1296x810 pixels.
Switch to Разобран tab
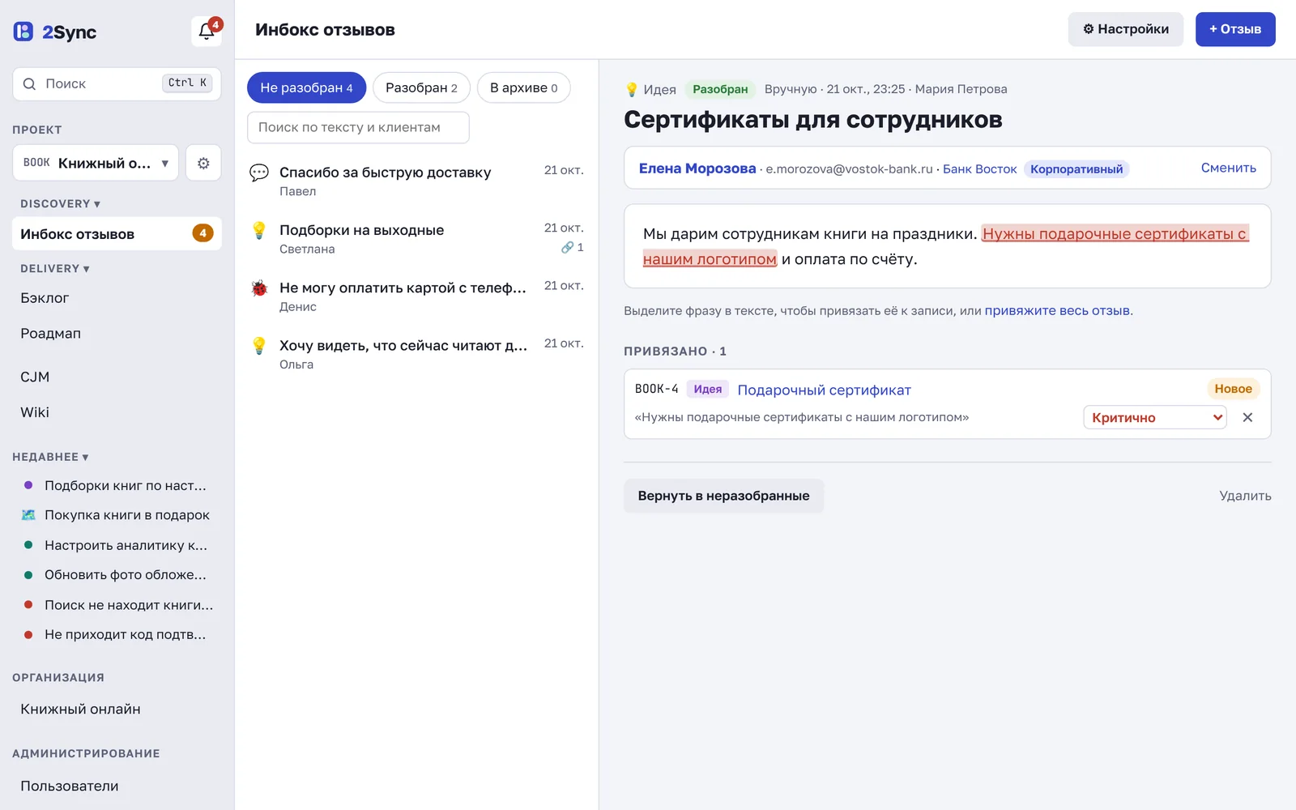pos(421,87)
